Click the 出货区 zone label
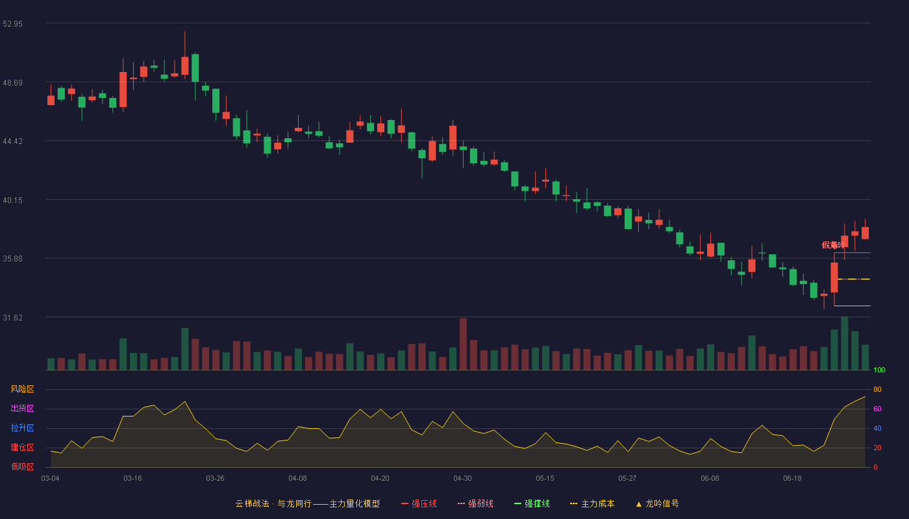 point(22,409)
